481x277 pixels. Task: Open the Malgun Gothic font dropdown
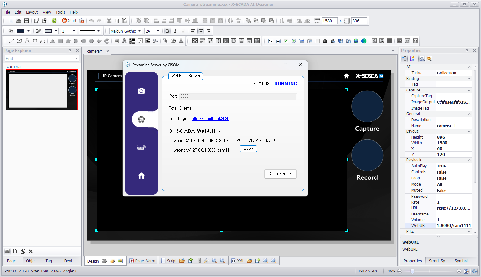click(140, 31)
